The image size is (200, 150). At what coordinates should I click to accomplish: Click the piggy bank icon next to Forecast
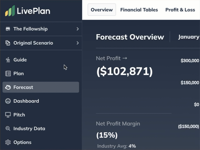click(8, 87)
